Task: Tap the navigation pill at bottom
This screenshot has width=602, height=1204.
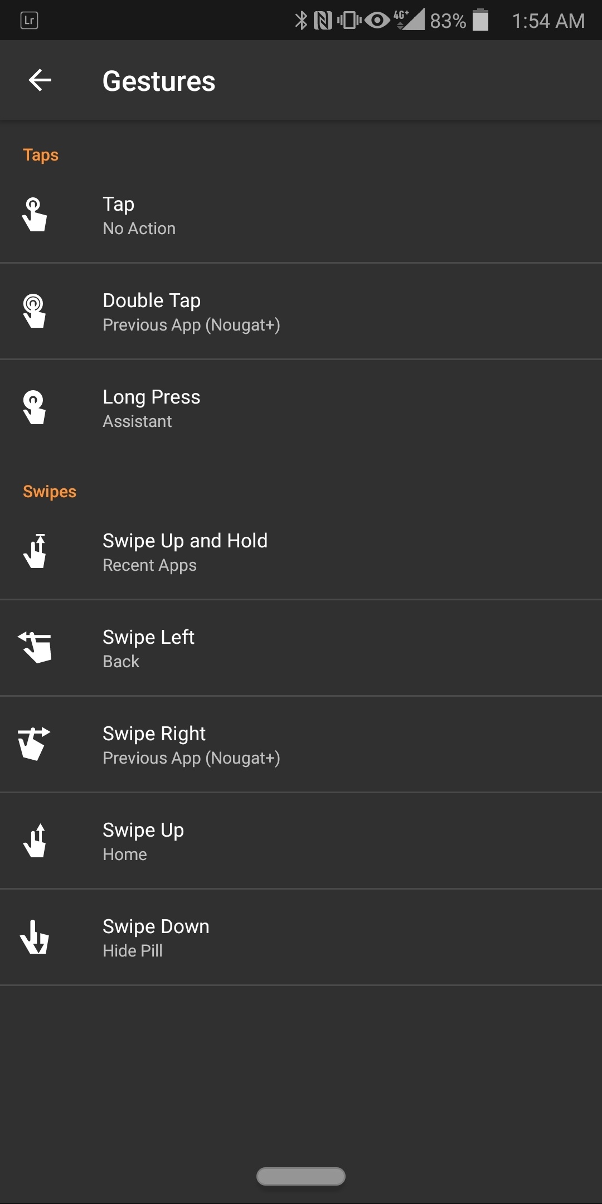Action: pyautogui.click(x=301, y=1176)
